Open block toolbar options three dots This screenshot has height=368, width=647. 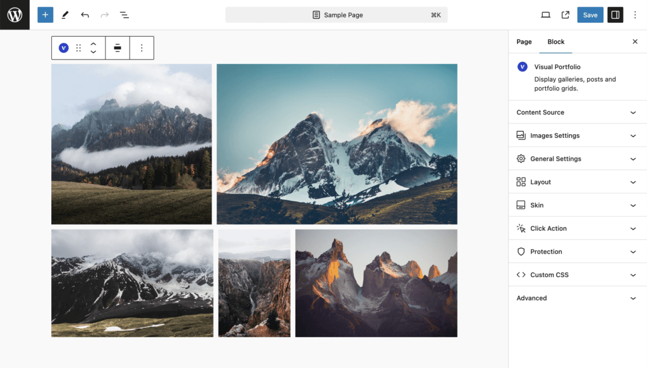click(142, 48)
